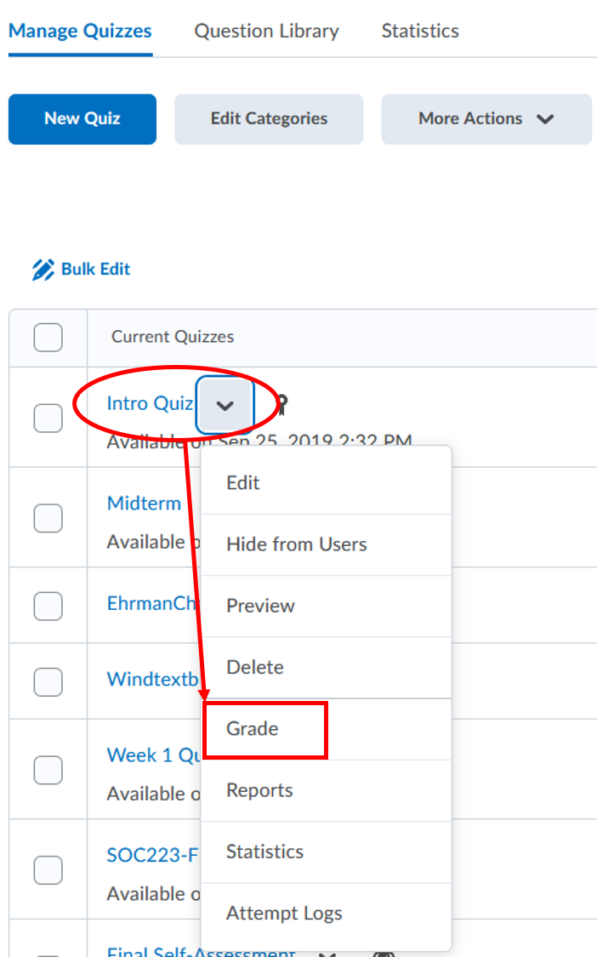The image size is (597, 957).
Task: Open the Midterm quiz link
Action: tap(144, 503)
